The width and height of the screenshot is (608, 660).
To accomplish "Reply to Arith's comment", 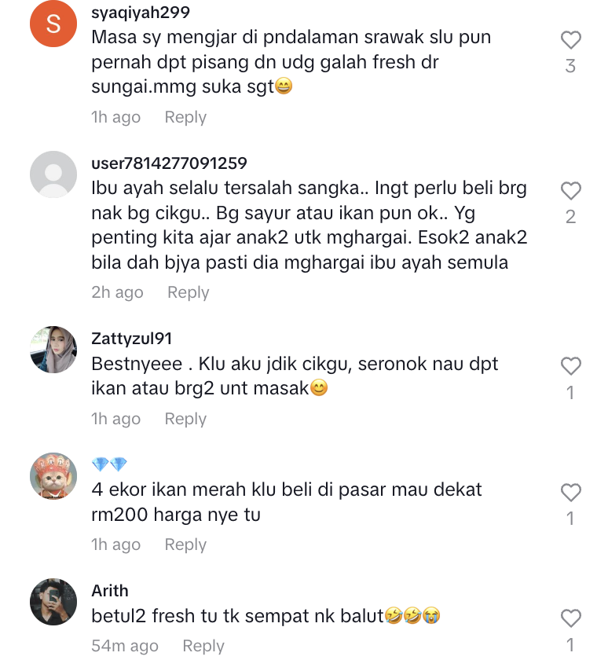I will [x=203, y=646].
